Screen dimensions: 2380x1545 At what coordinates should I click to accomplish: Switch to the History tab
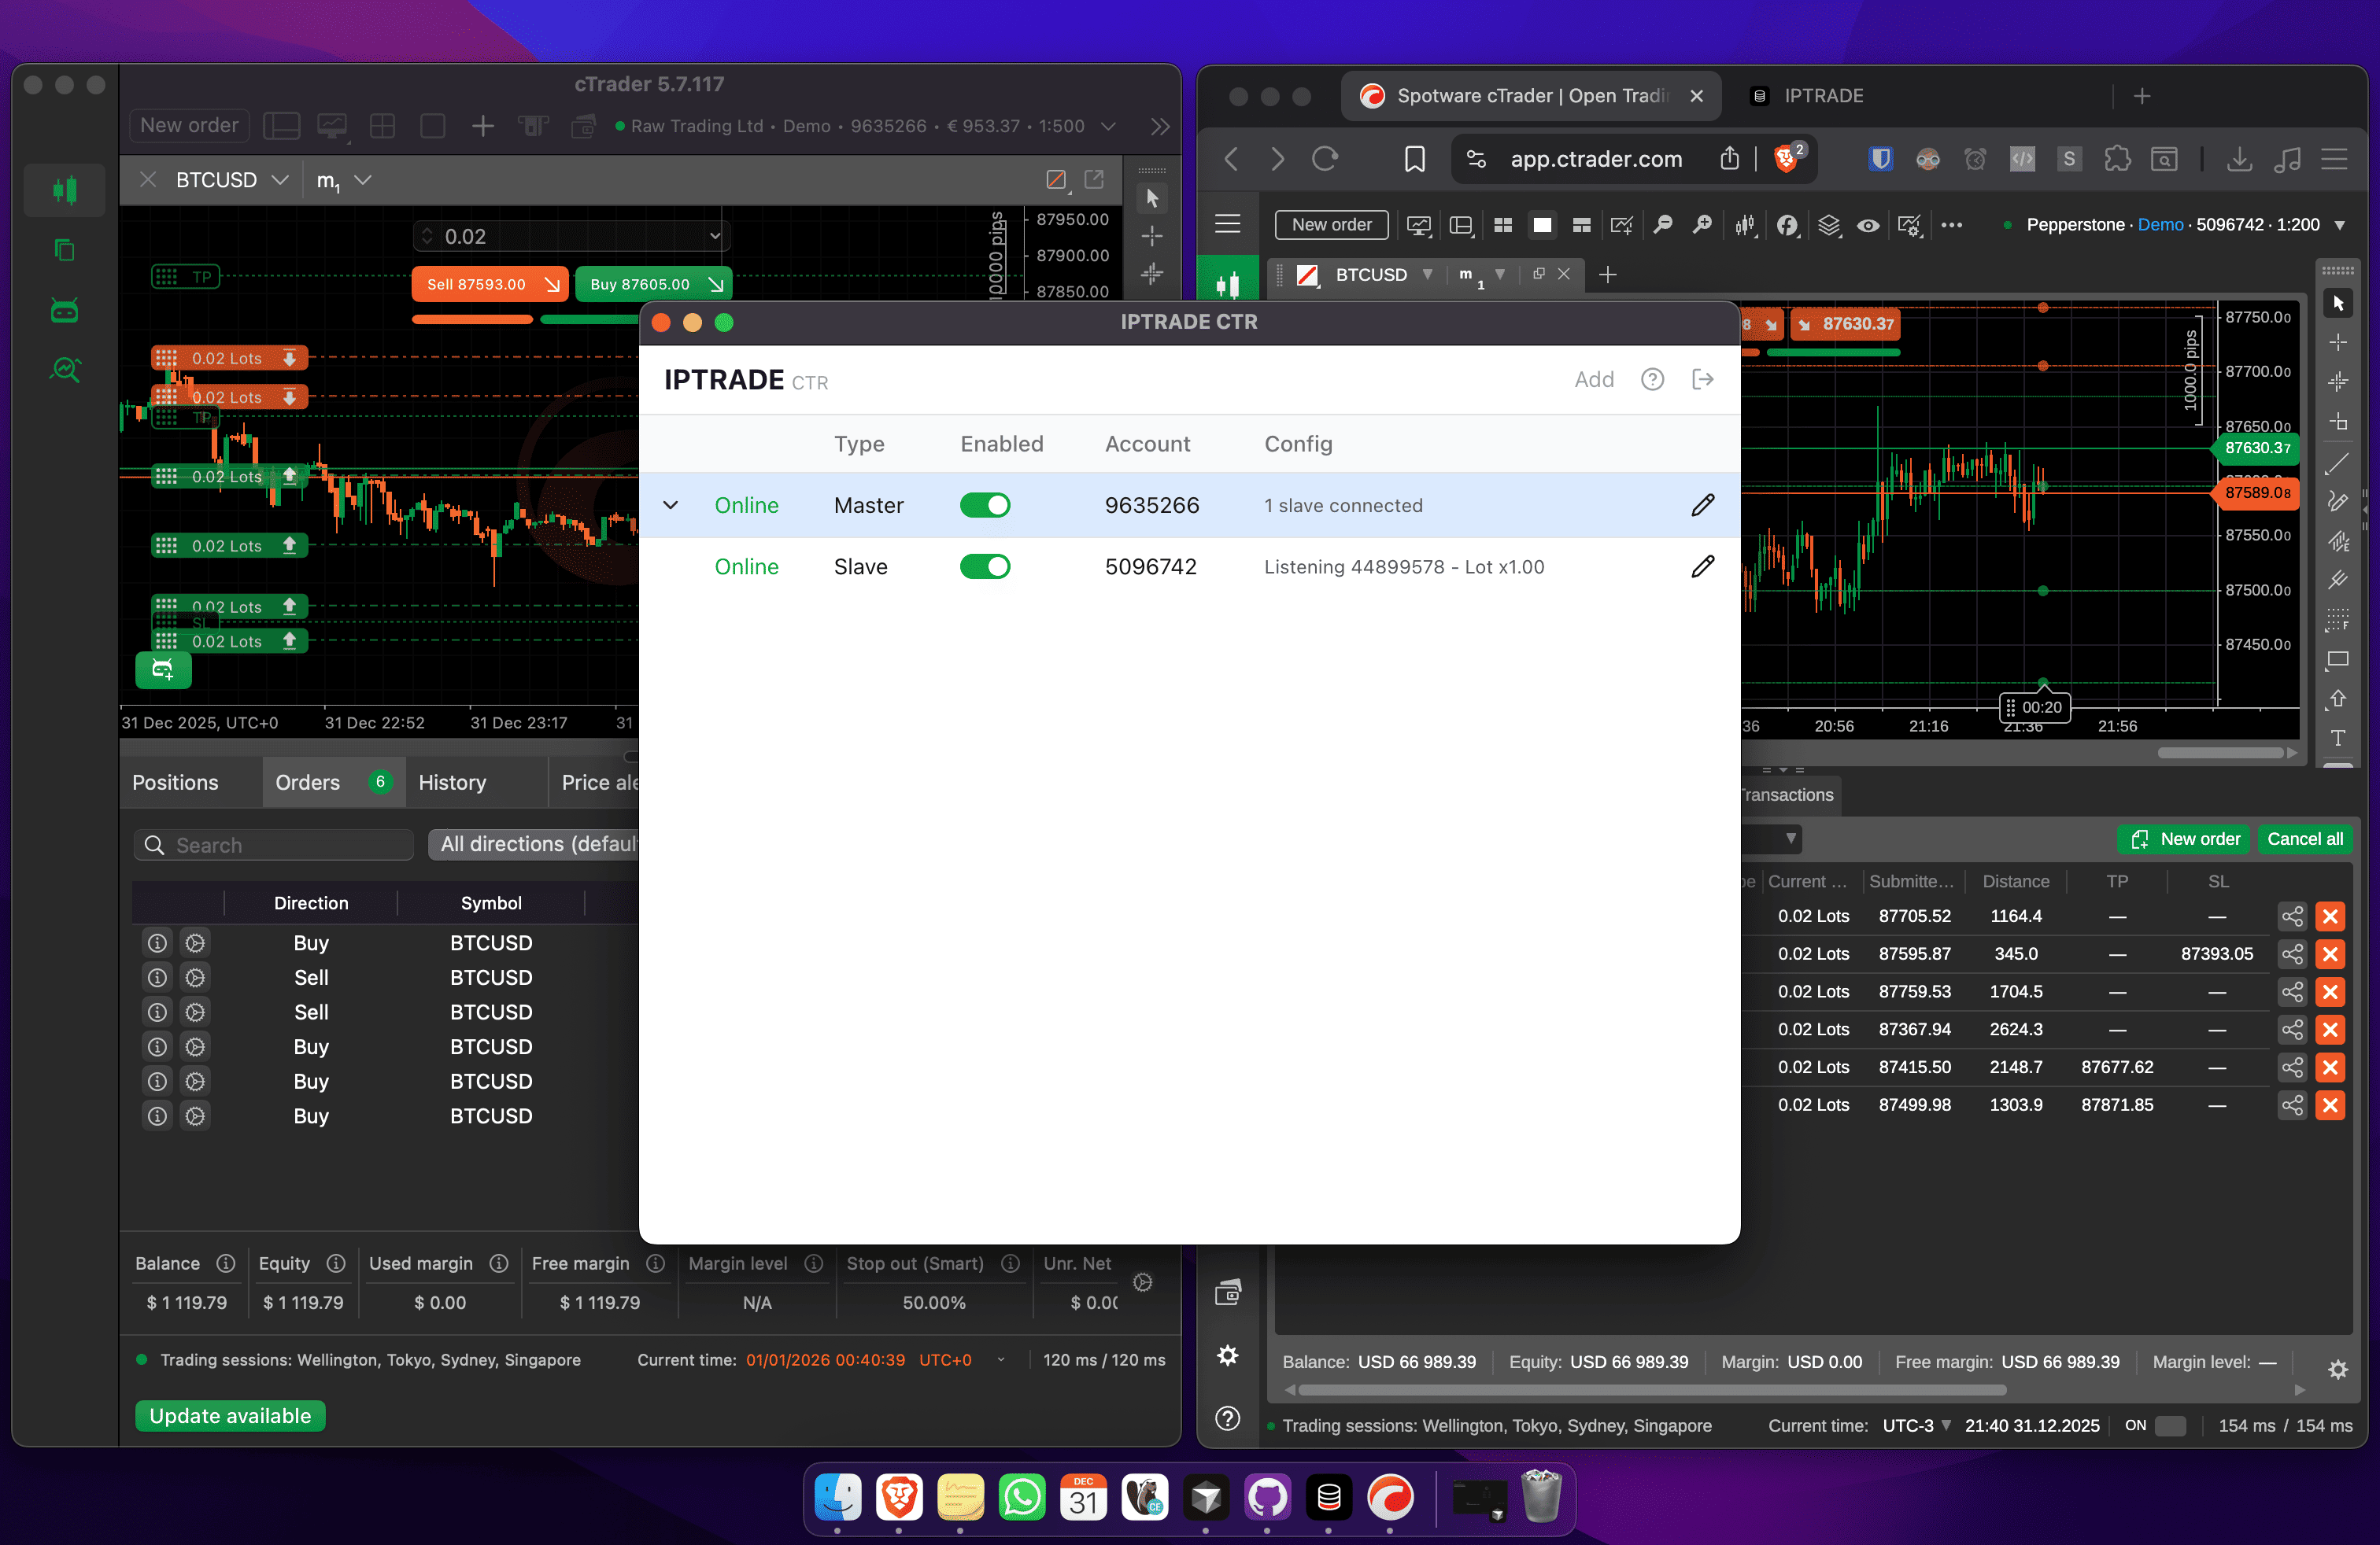(452, 783)
